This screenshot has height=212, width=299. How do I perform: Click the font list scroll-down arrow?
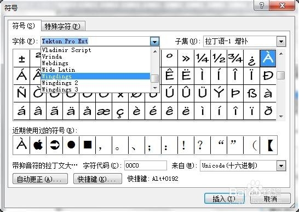click(155, 88)
